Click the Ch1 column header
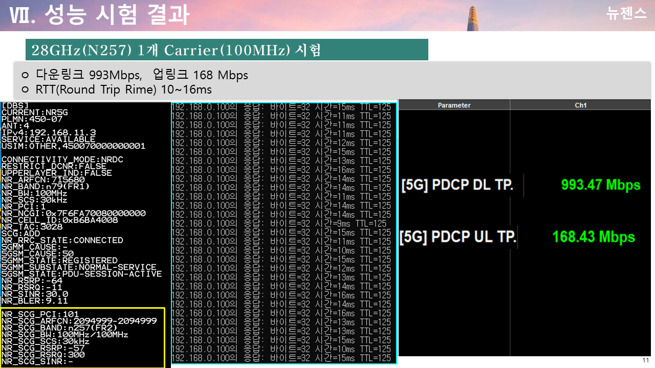Viewport: 655px width, 368px height. 580,105
